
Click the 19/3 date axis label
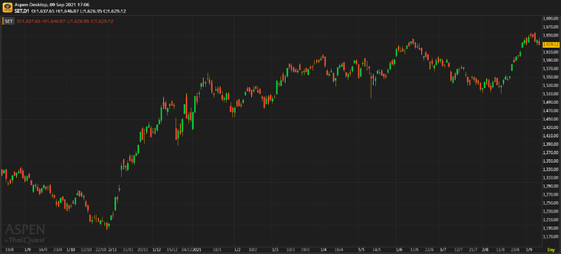point(305,250)
